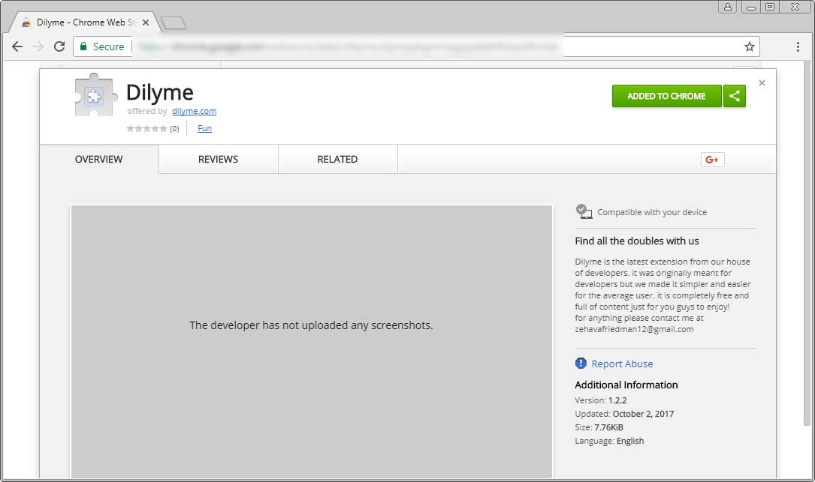Image resolution: width=815 pixels, height=482 pixels.
Task: Click the empty screenshots placeholder area
Action: [311, 341]
